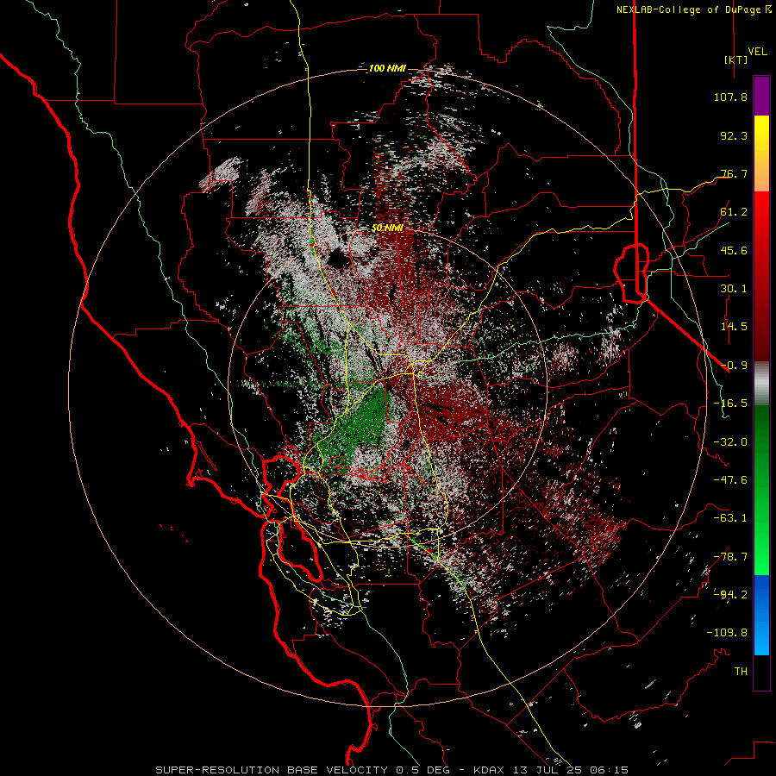Click the -109.8 velocity scale value
This screenshot has height=776, width=776.
(x=727, y=633)
